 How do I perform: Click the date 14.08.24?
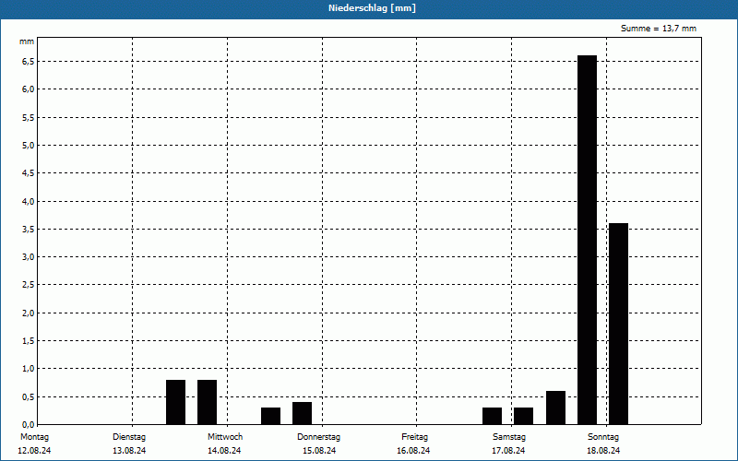(x=224, y=451)
